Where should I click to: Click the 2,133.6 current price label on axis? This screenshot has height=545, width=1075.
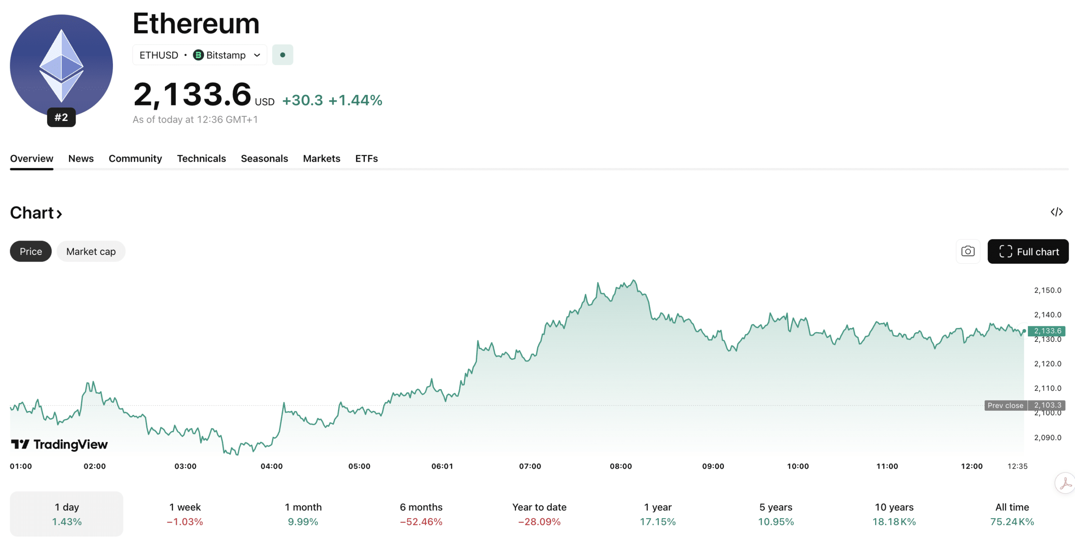coord(1046,331)
